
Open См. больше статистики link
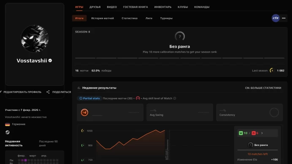(263, 88)
